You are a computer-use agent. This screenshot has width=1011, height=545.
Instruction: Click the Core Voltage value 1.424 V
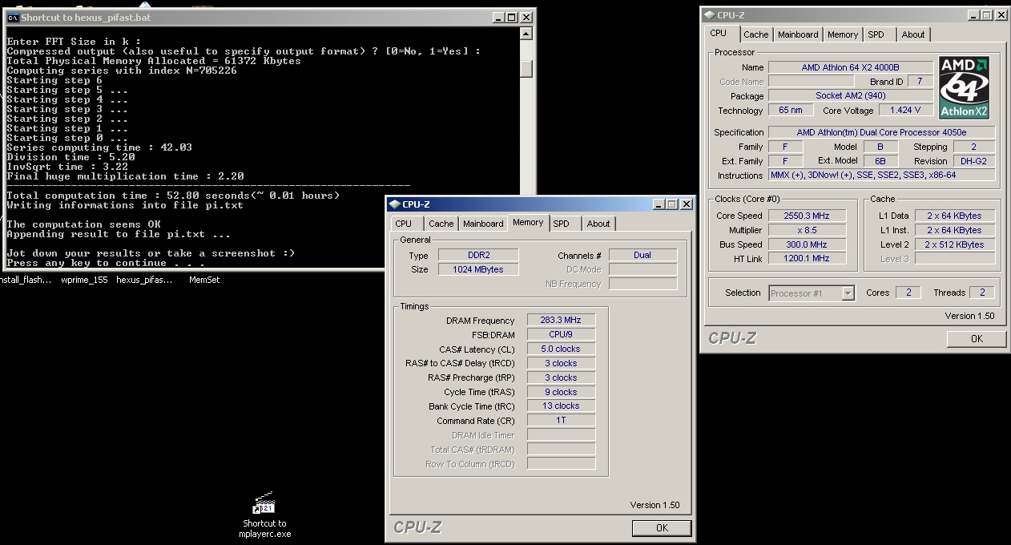pos(906,111)
